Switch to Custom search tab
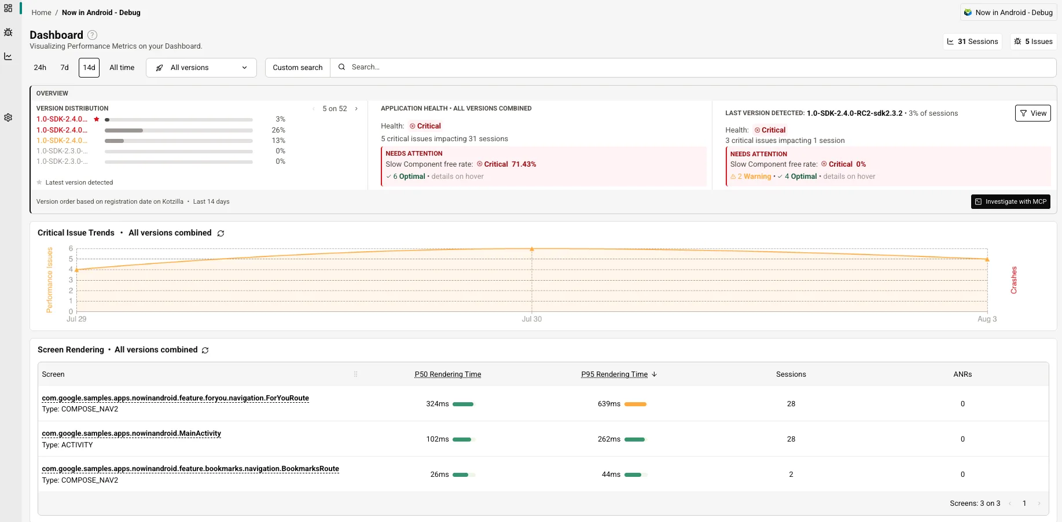The width and height of the screenshot is (1062, 522). 297,68
